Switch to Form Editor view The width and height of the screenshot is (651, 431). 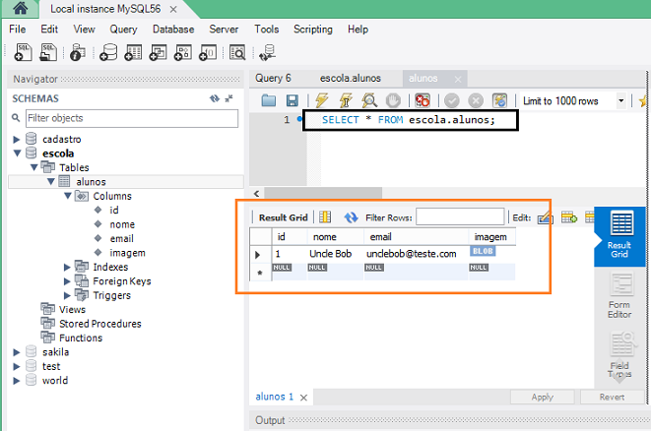tap(619, 295)
